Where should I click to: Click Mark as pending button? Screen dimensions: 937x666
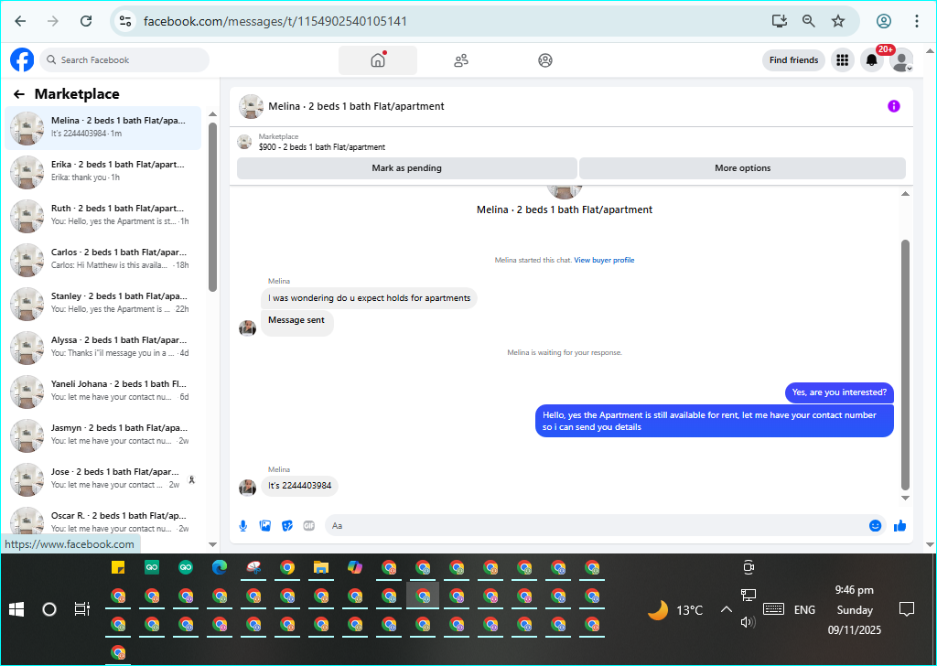coord(407,167)
